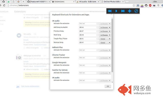Image resolution: width=163 pixels, height=101 pixels.
Task: Toggle Allow in incognito at the page top
Action: click(24, 18)
